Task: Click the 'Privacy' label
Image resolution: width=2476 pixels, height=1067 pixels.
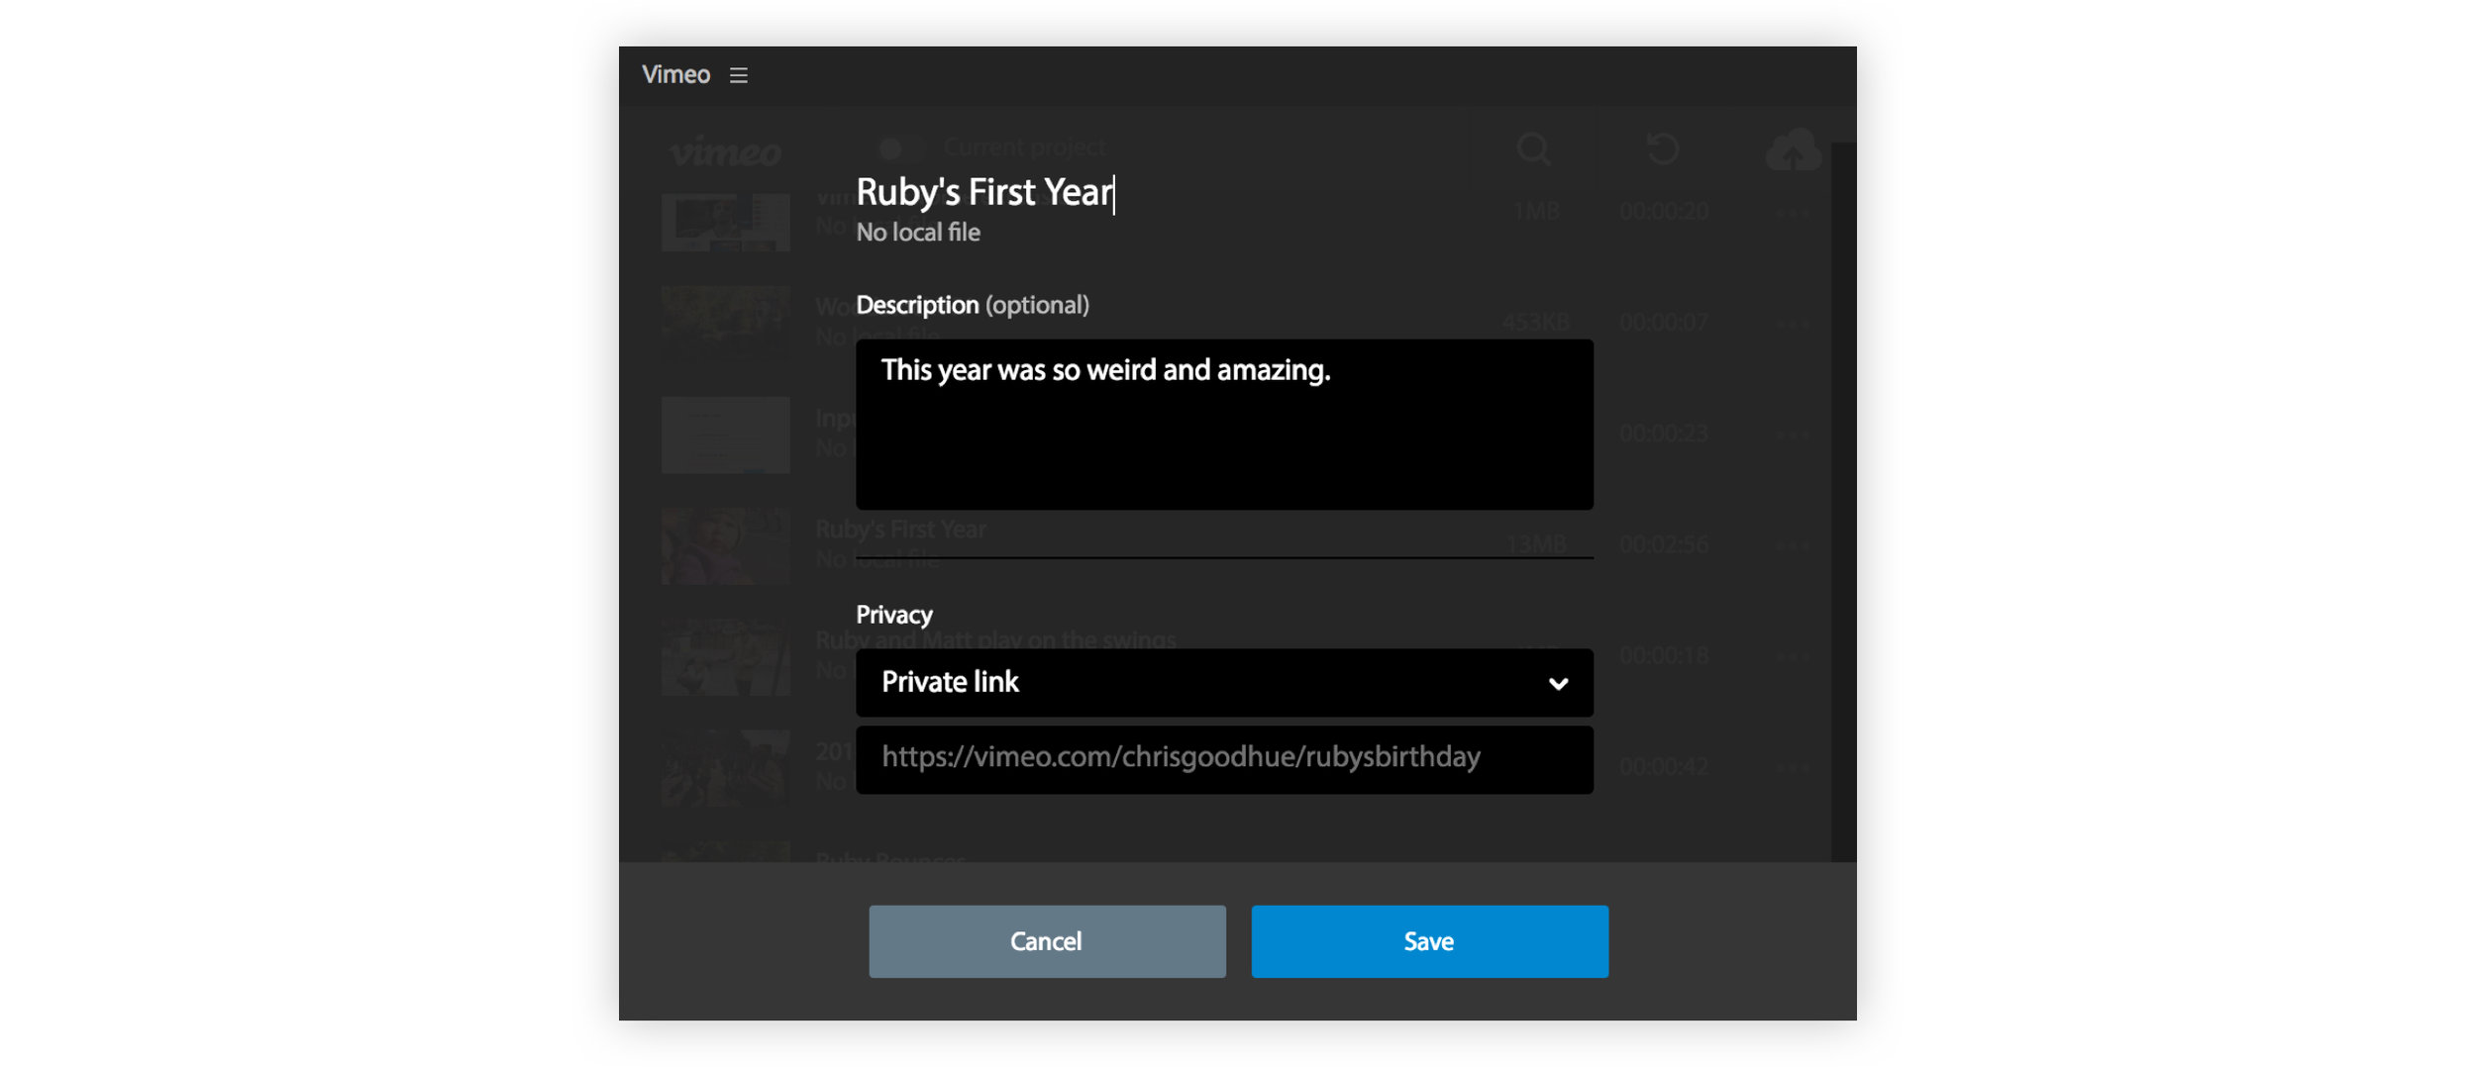Action: [x=893, y=615]
